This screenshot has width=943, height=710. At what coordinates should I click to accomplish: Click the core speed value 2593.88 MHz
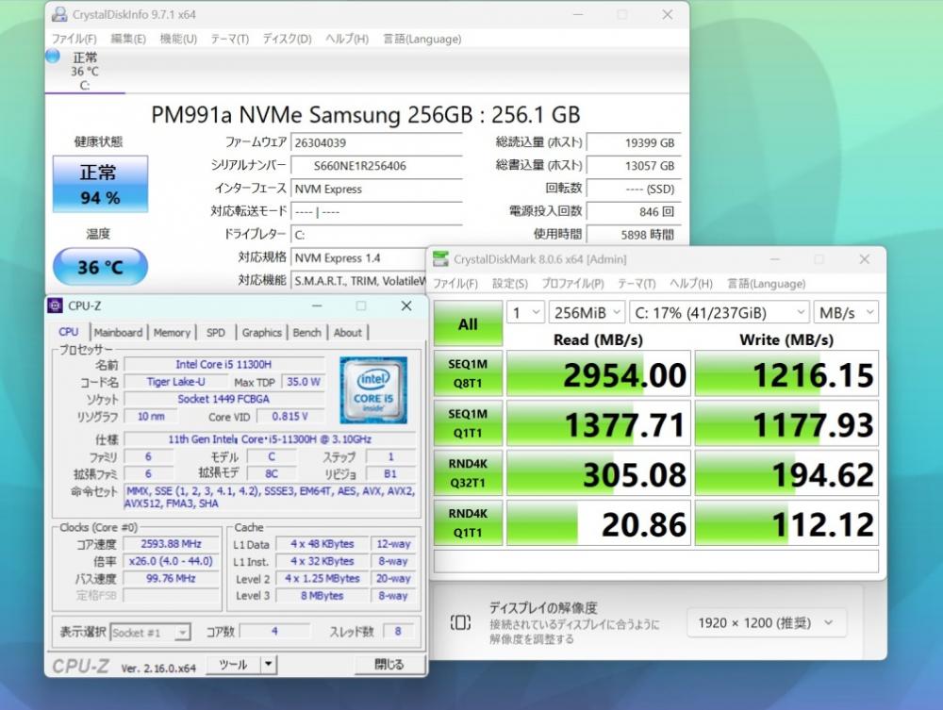click(x=172, y=543)
